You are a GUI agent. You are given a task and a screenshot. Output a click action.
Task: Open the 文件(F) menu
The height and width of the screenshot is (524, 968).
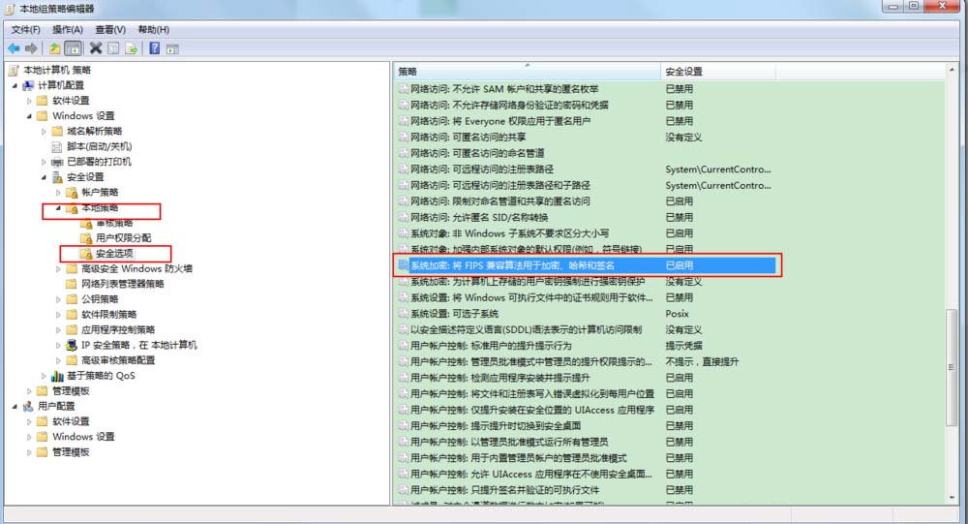25,30
